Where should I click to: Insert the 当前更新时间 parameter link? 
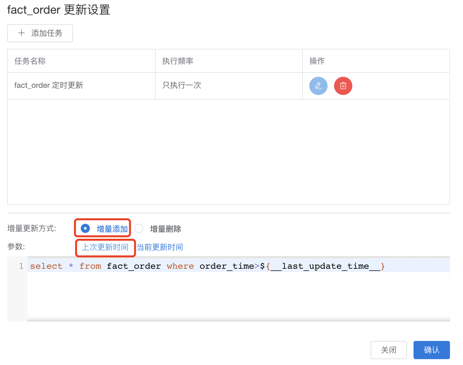[160, 247]
